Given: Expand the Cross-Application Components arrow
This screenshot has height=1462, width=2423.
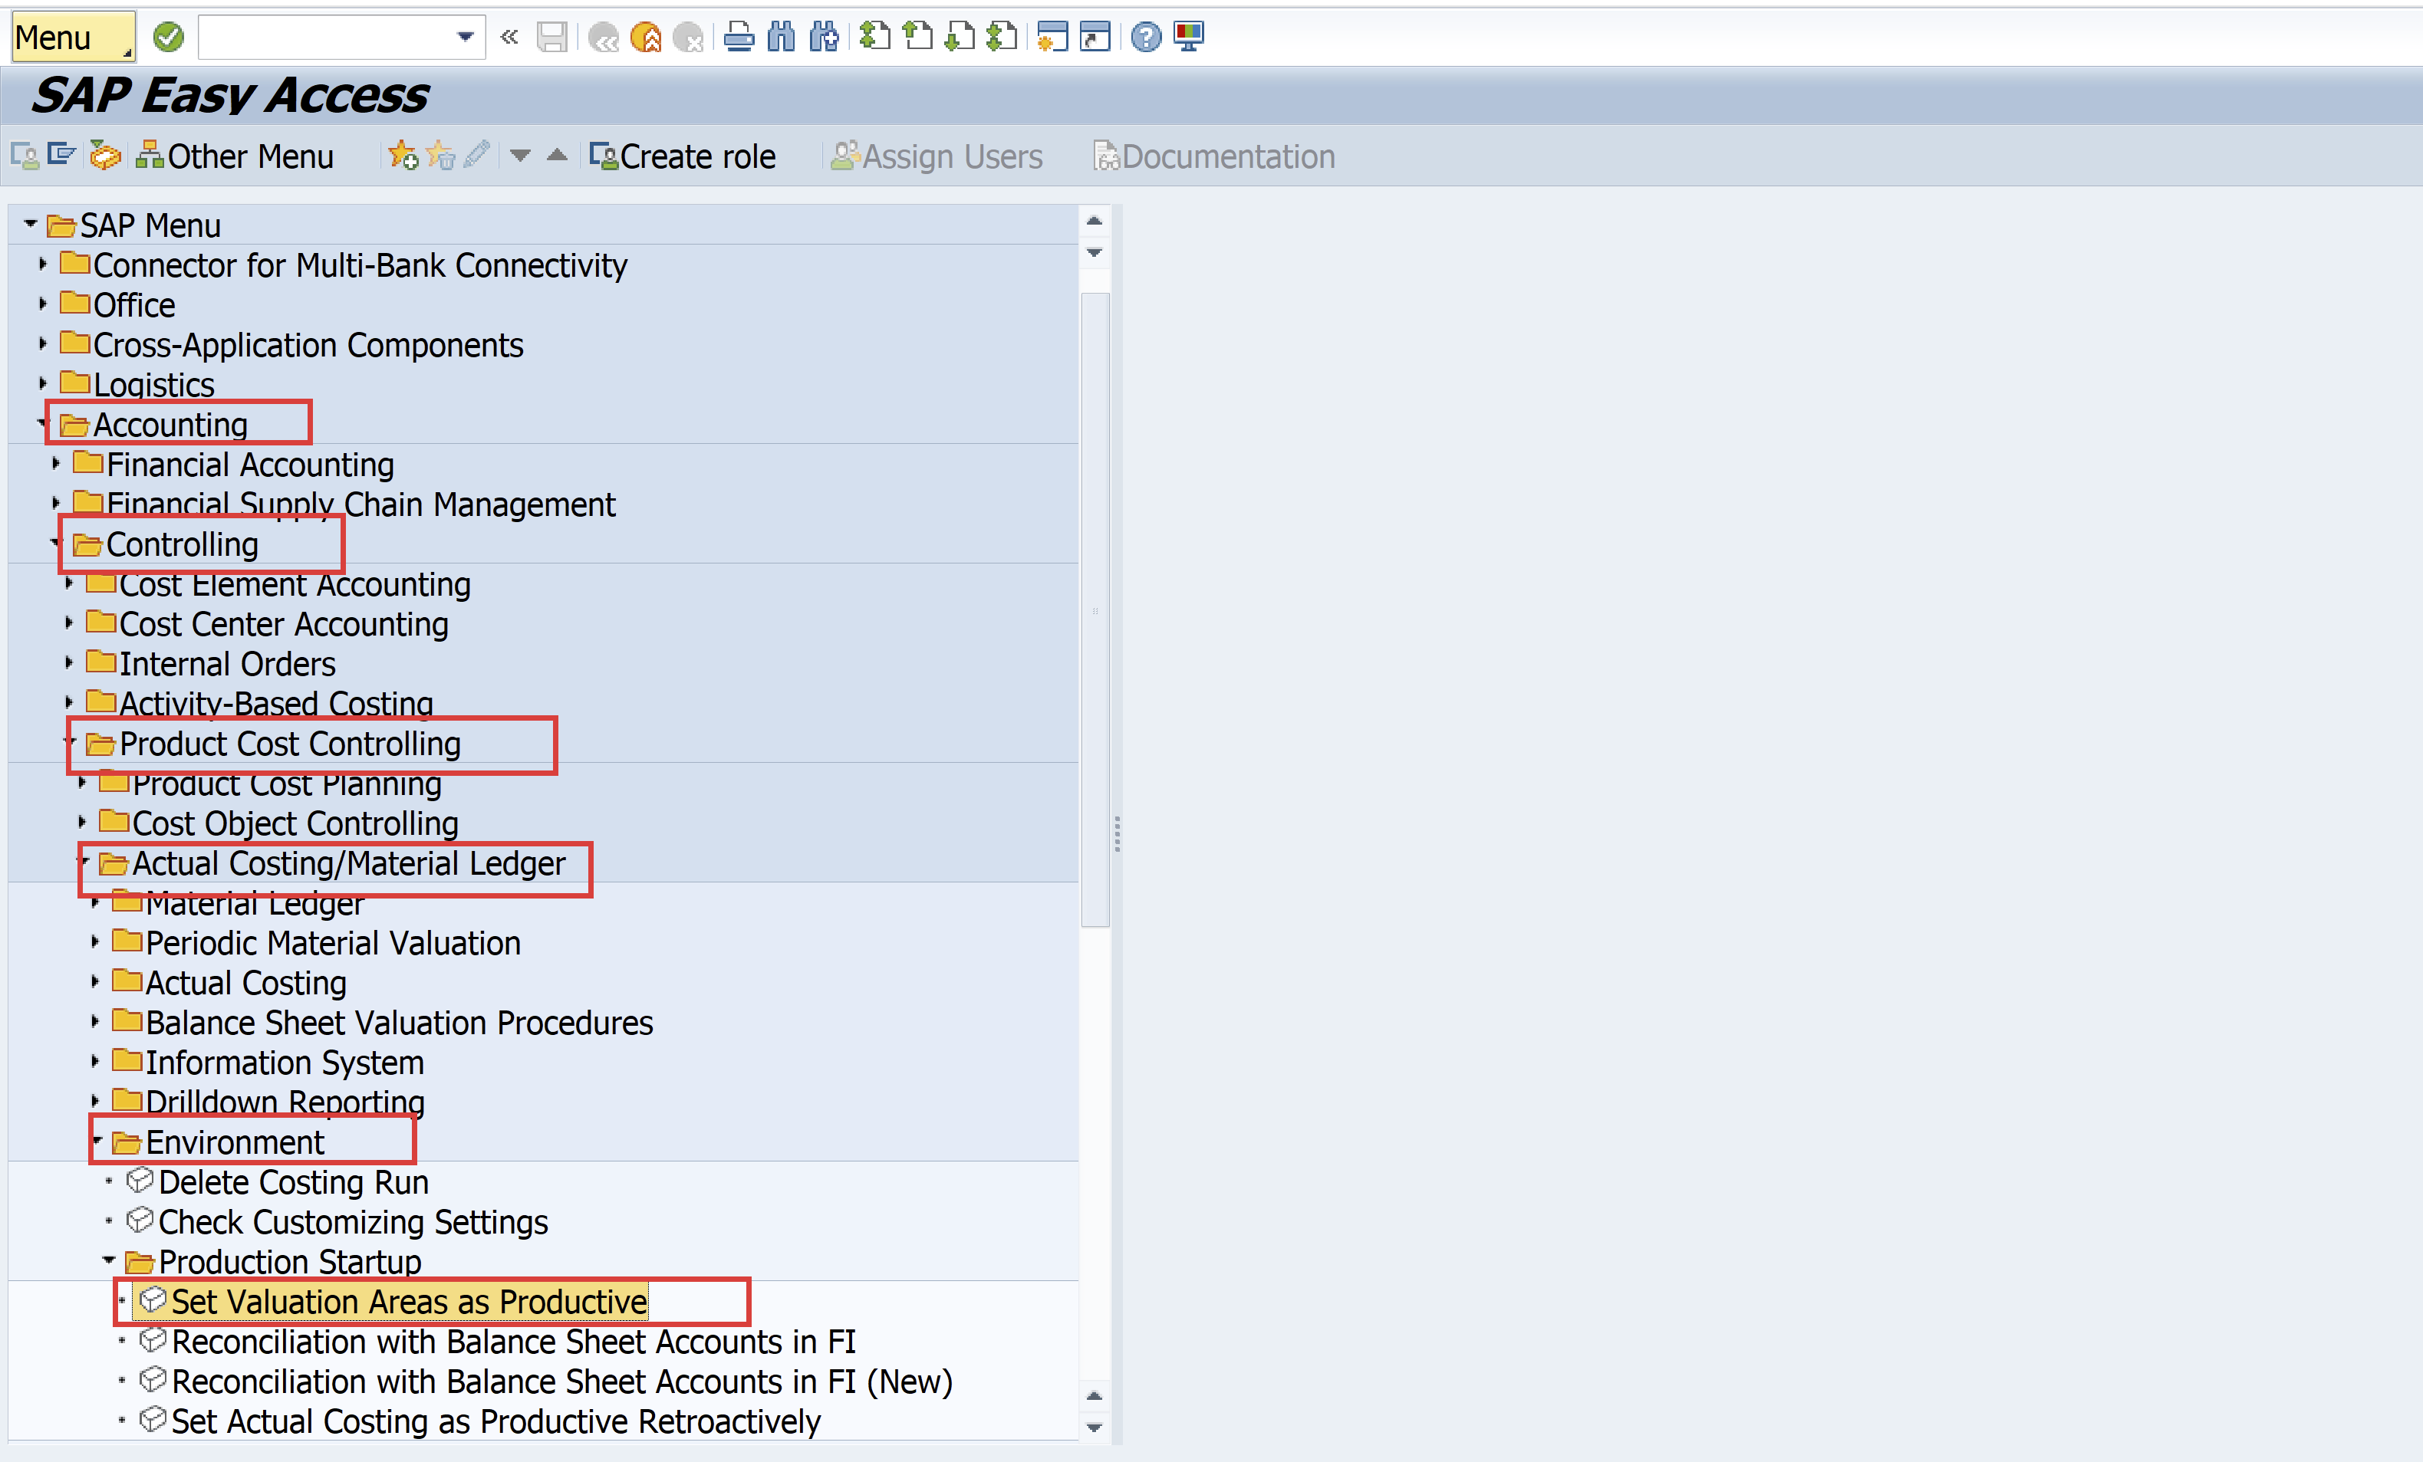Looking at the screenshot, I should pos(43,343).
